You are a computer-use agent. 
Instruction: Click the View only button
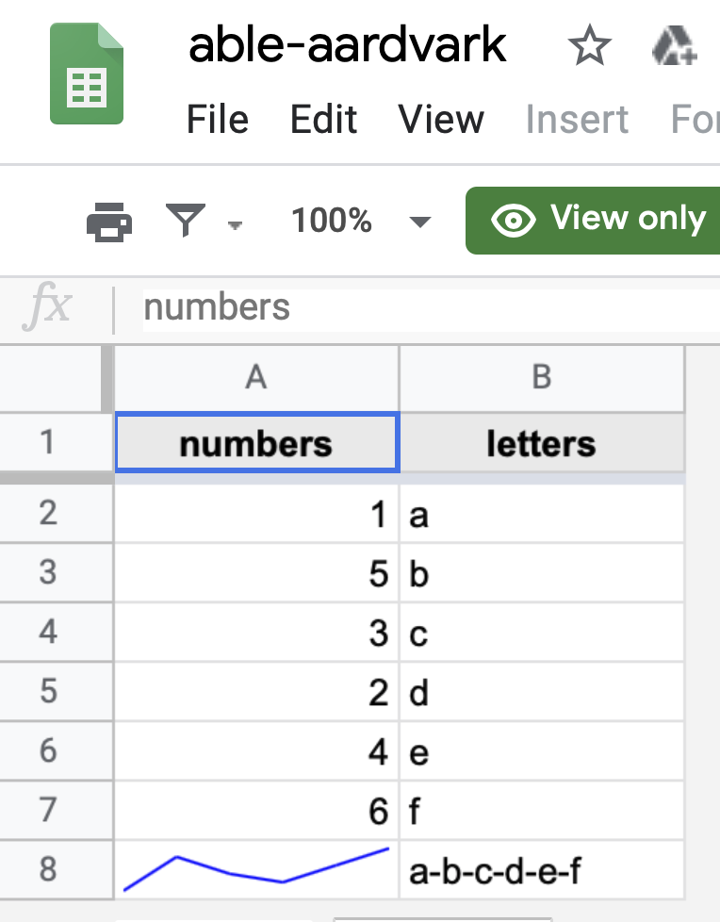point(594,221)
